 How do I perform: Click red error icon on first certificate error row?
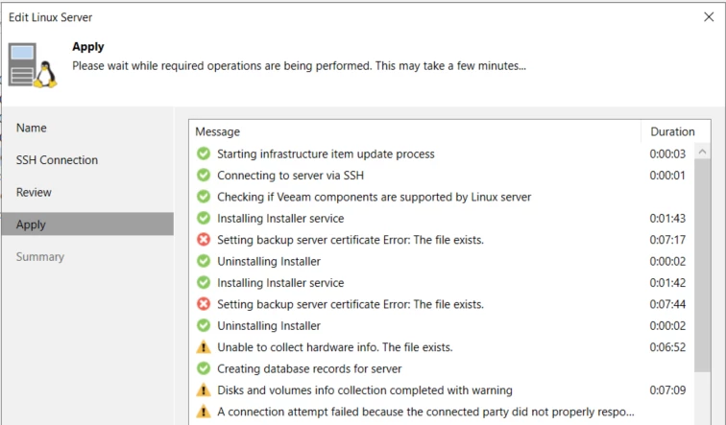coord(203,240)
